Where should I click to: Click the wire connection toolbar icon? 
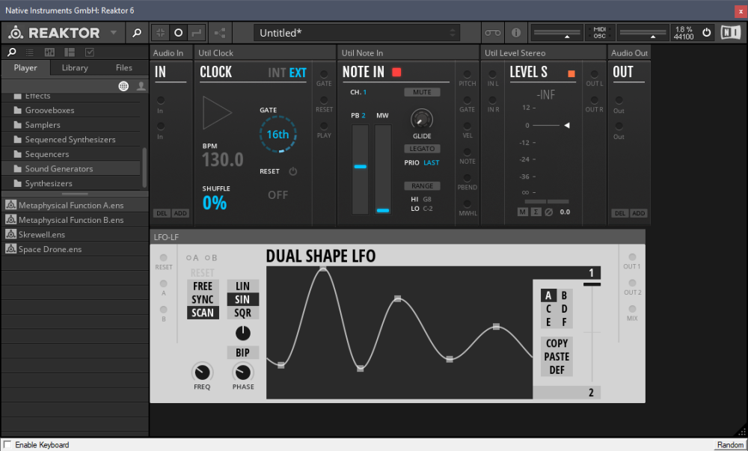coord(197,33)
